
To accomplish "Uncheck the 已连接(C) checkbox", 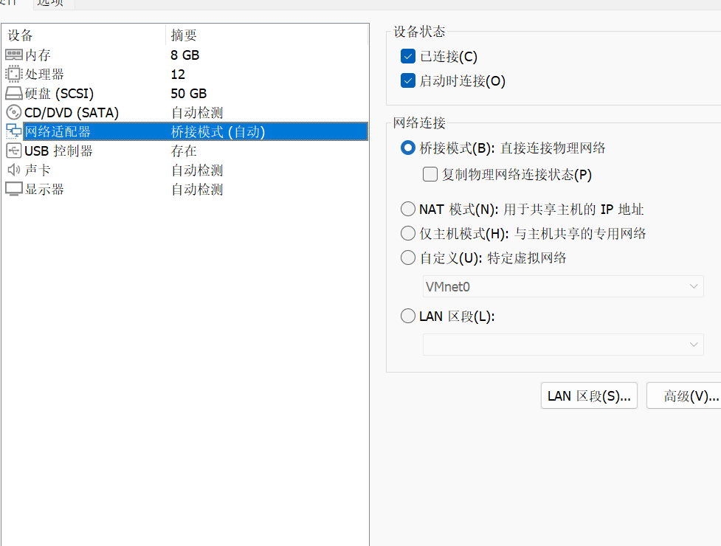I will coord(408,56).
